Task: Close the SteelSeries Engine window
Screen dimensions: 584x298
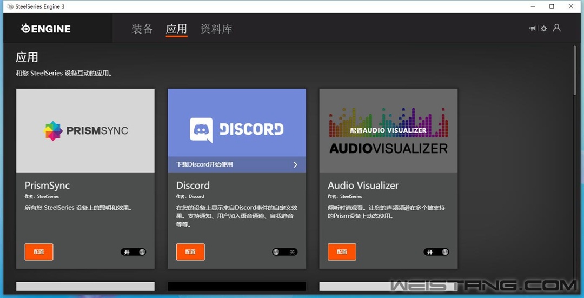Action: point(572,6)
